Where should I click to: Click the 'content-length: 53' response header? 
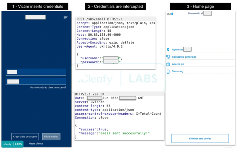[92, 106]
